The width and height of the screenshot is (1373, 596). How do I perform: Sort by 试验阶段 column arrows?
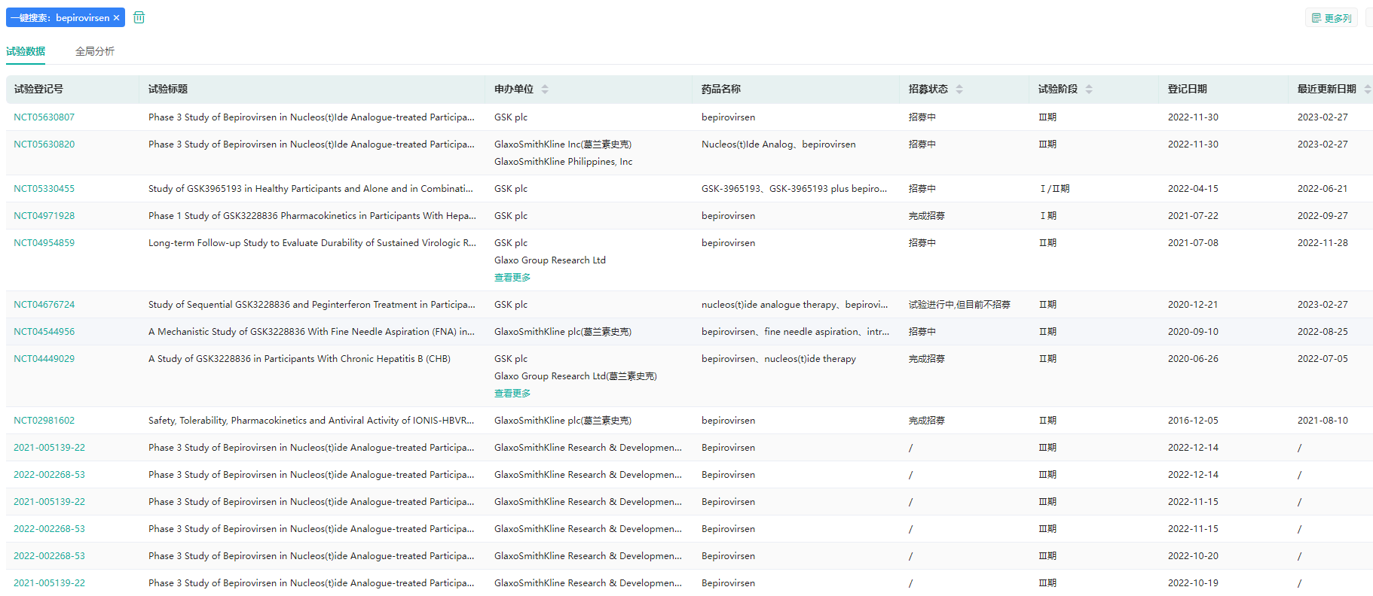point(1089,89)
